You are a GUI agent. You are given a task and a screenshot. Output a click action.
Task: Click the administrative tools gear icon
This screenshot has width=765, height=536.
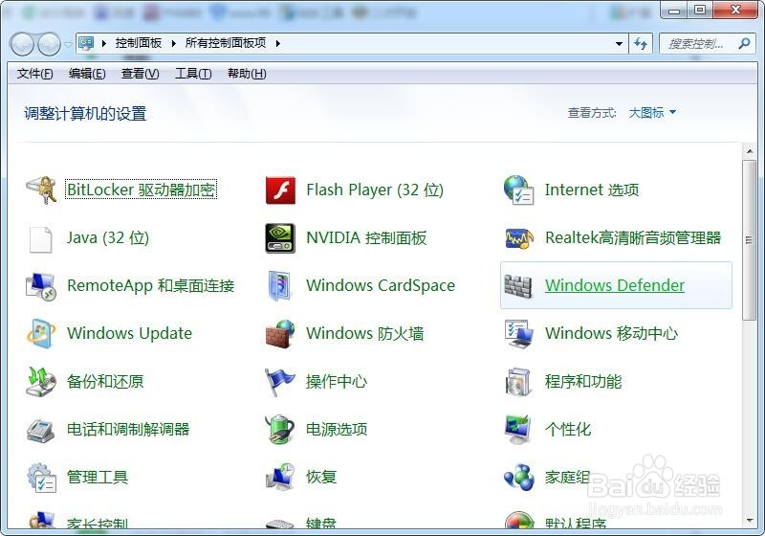point(41,477)
